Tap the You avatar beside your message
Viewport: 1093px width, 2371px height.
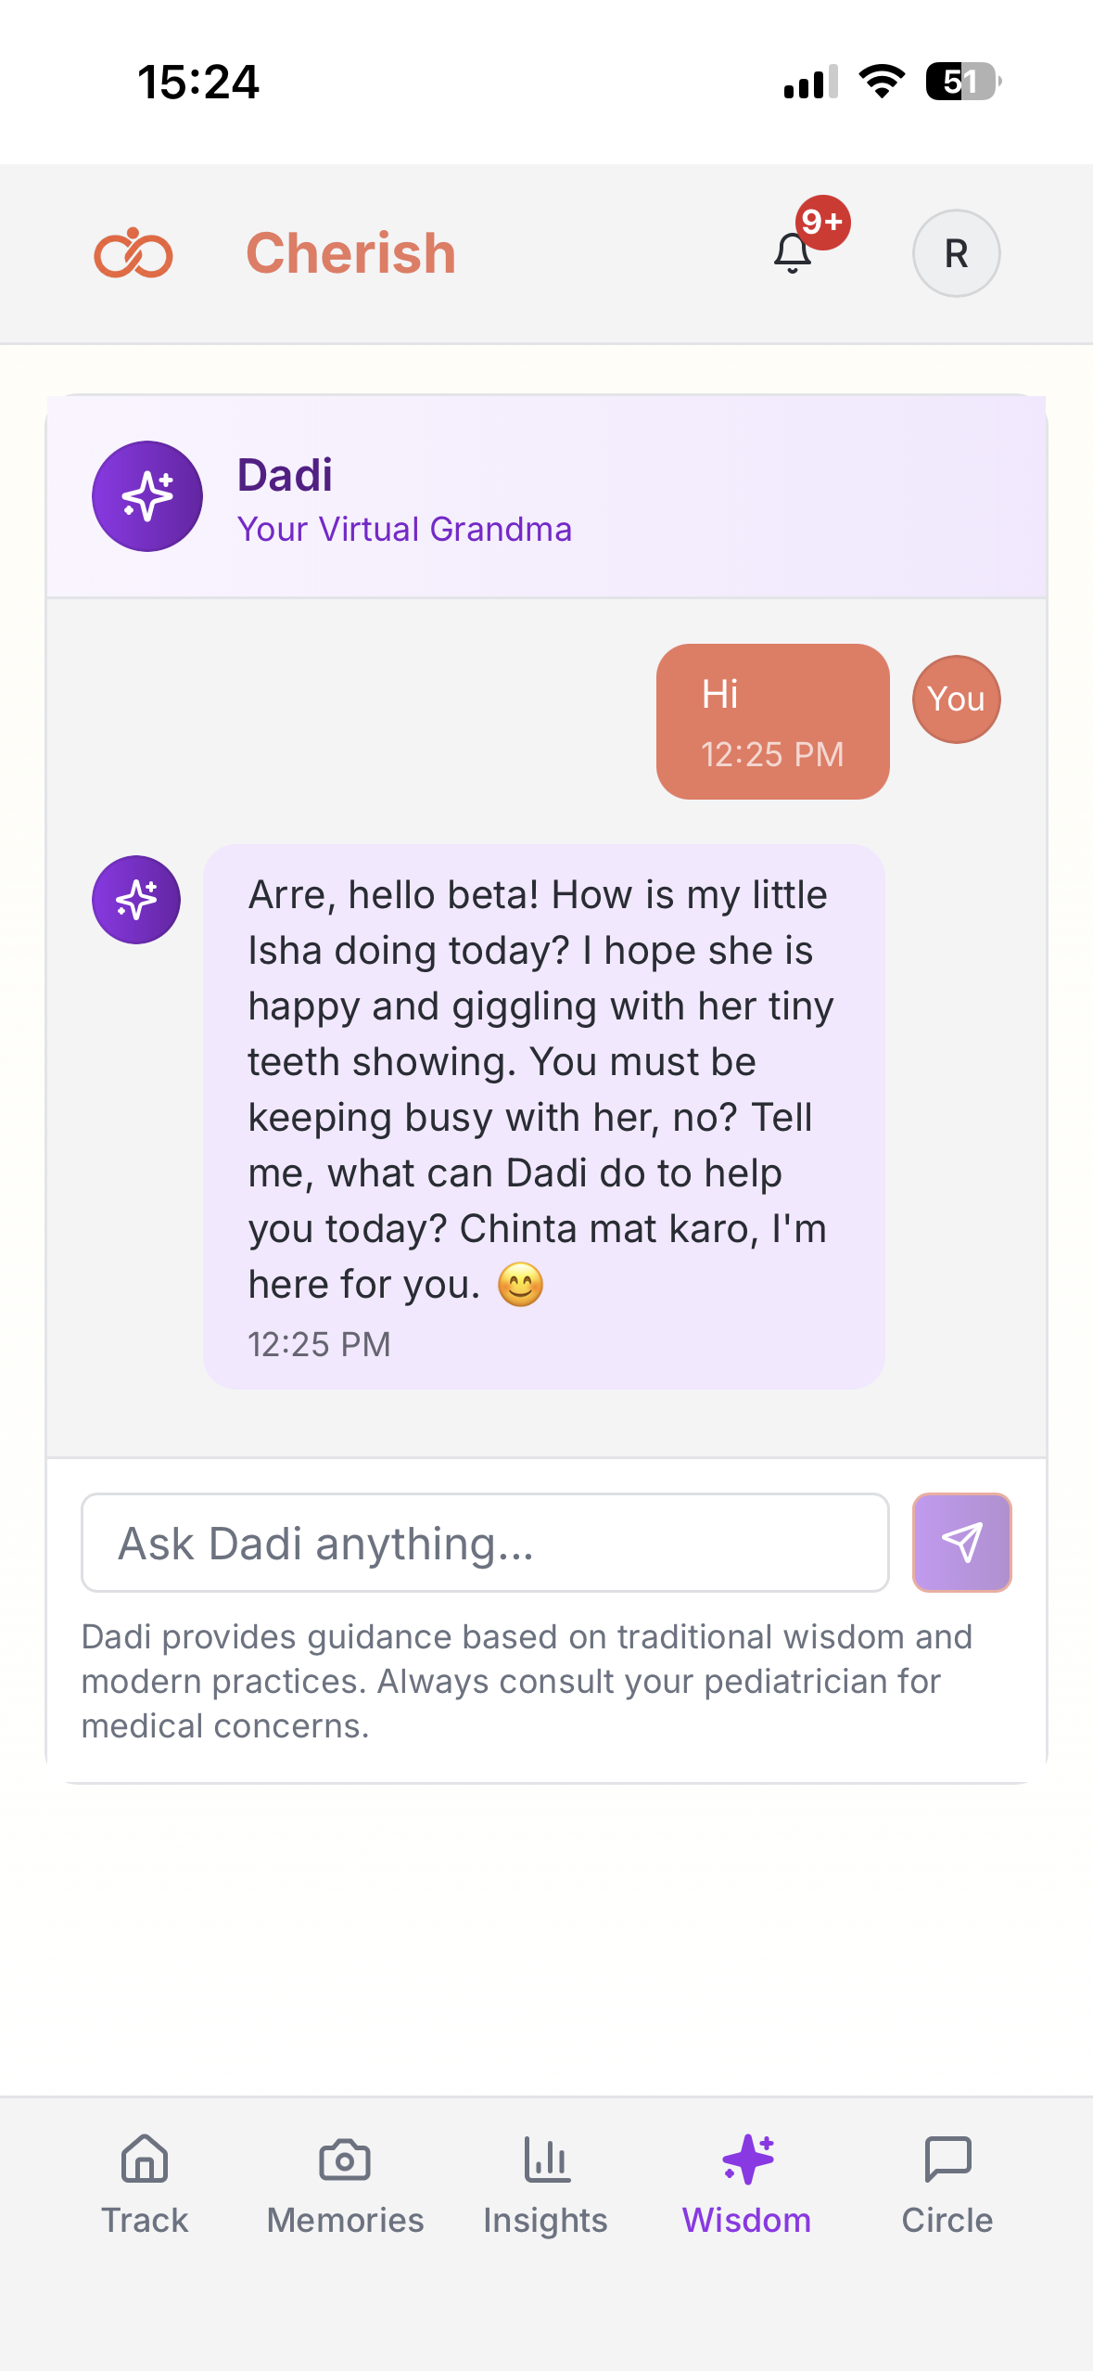(x=956, y=698)
